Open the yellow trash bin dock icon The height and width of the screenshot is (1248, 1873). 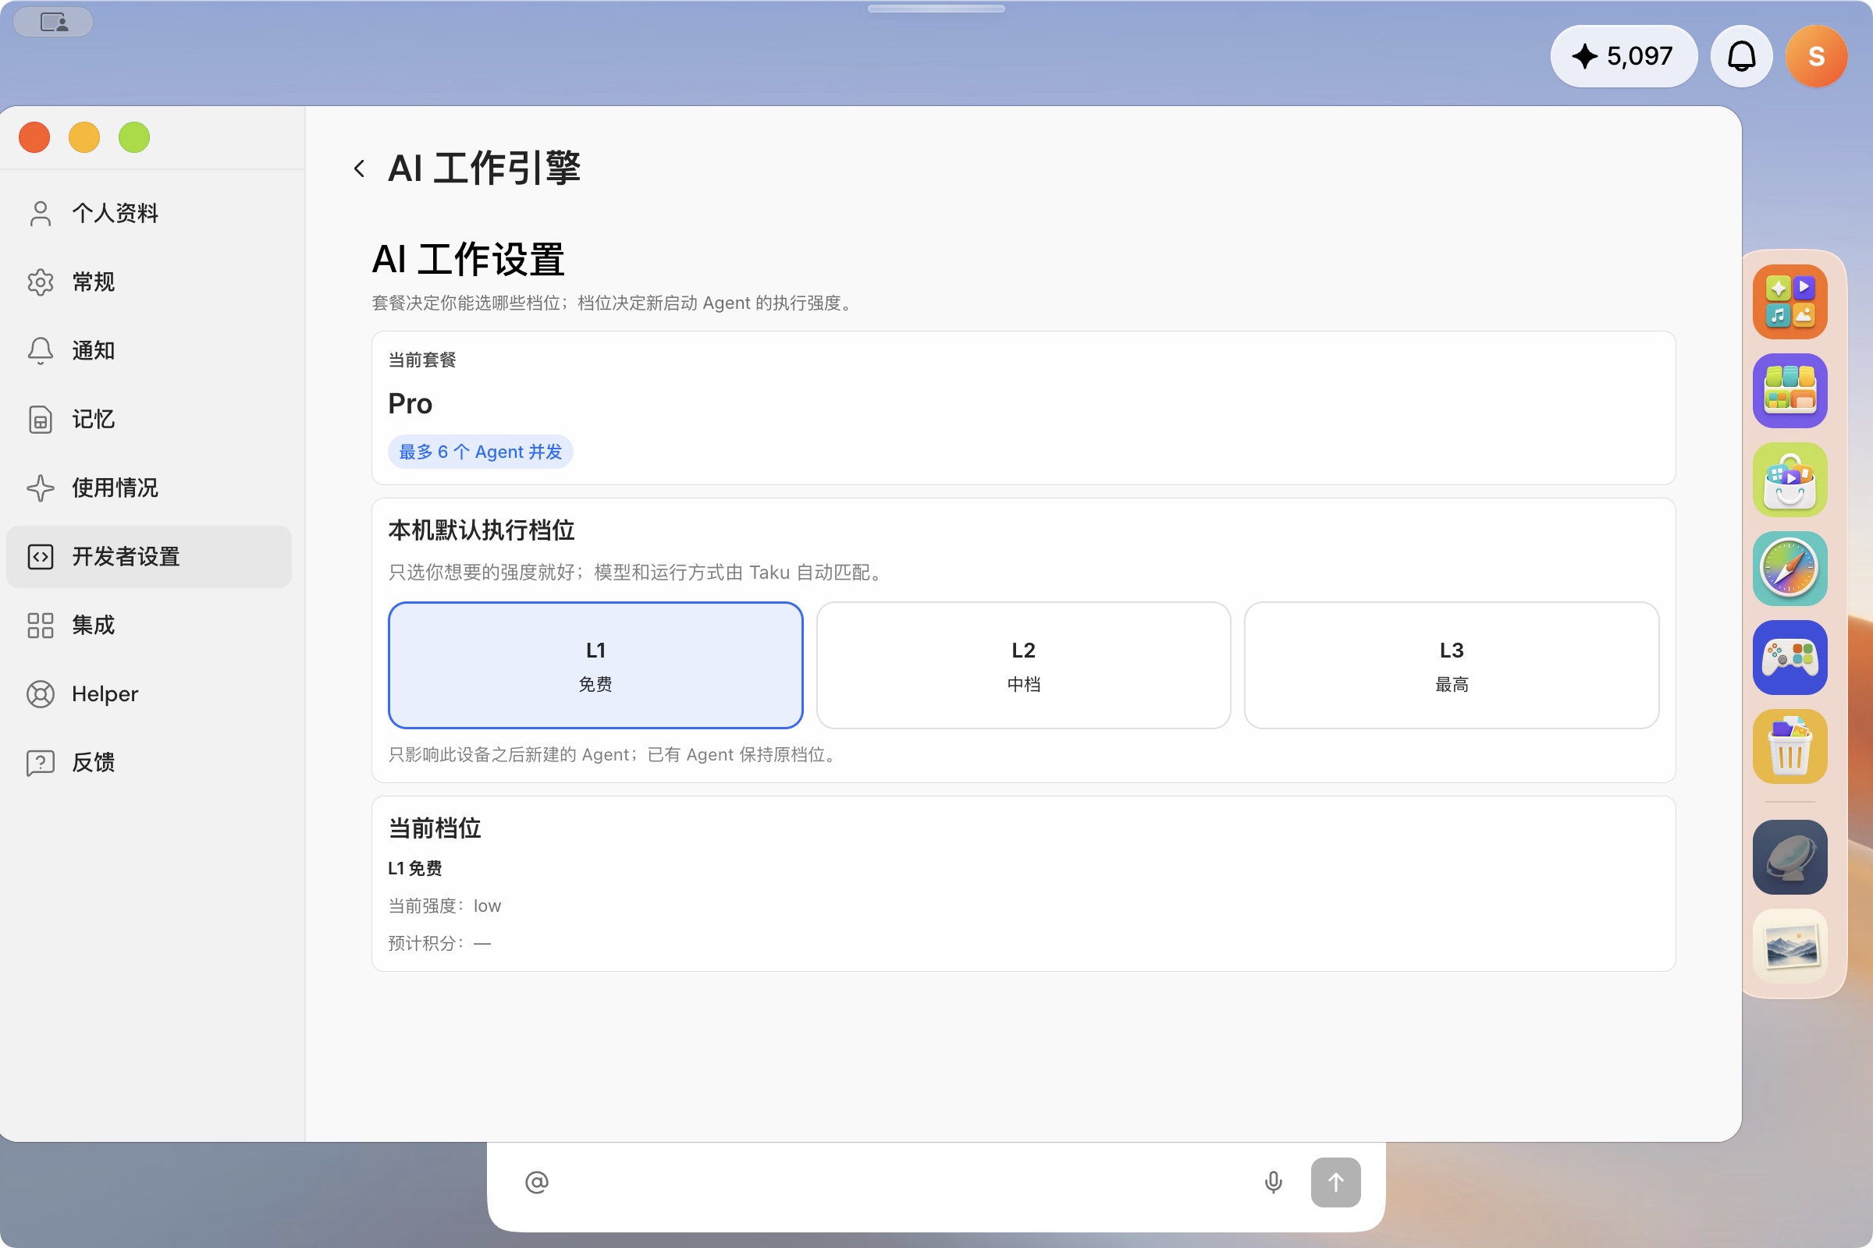point(1789,746)
